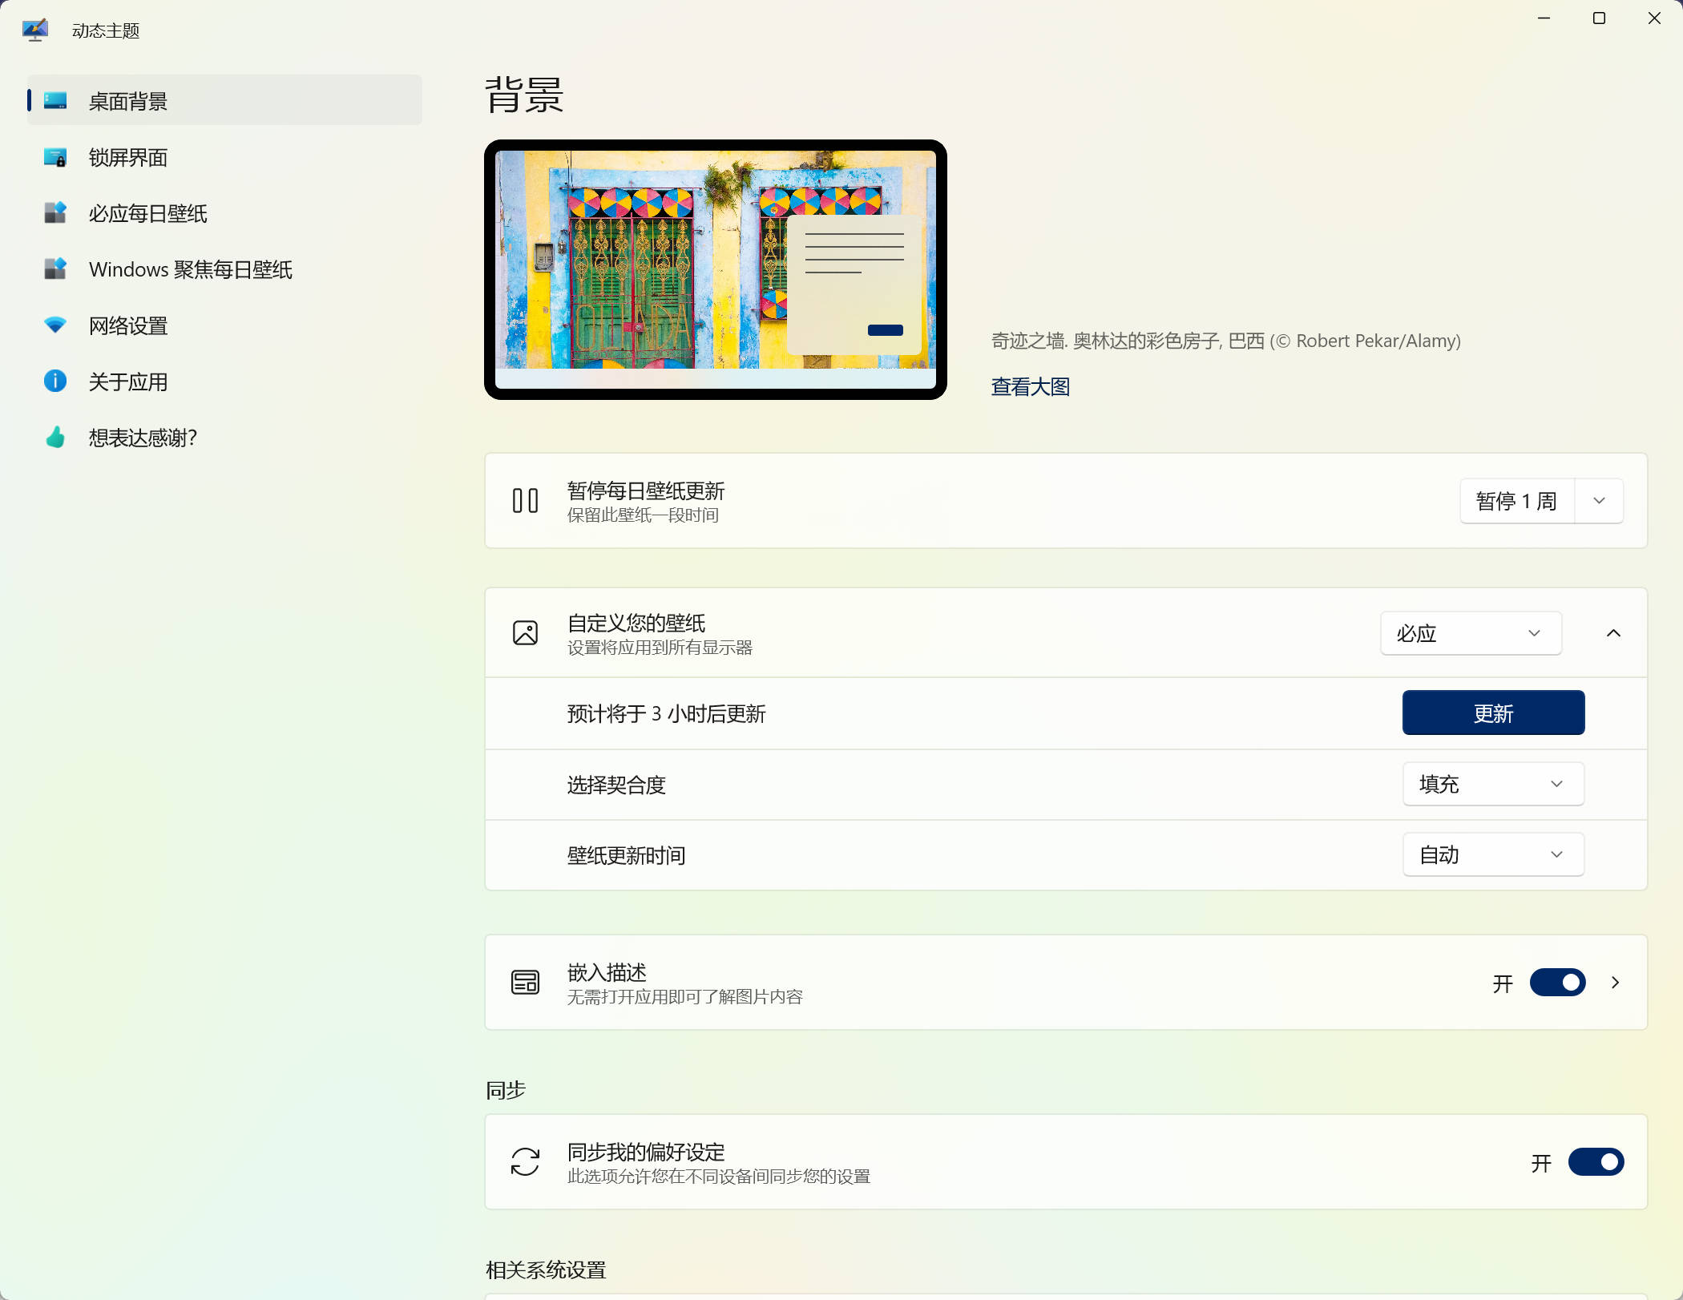Toggle the 嵌入描述 switch off
1683x1300 pixels.
(1557, 983)
